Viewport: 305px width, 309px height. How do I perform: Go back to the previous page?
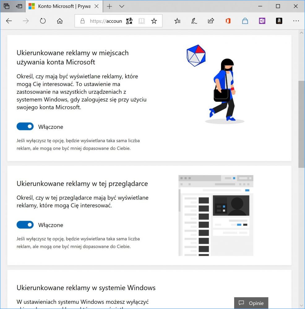pyautogui.click(x=9, y=21)
